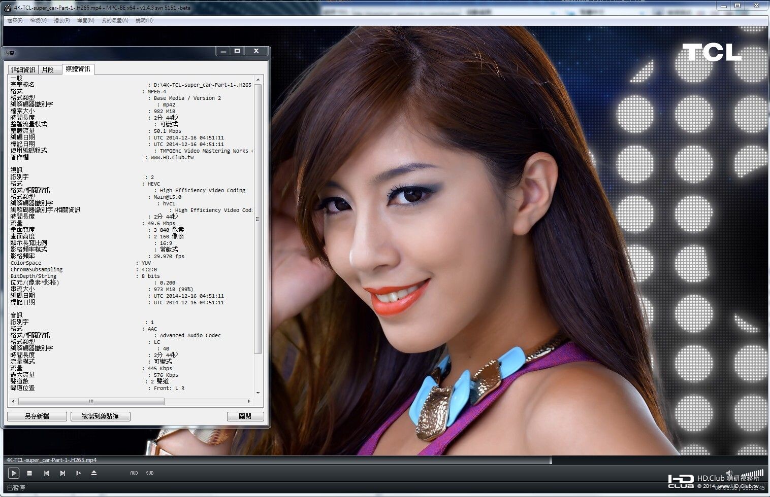Jump to the previous file
The width and height of the screenshot is (770, 497).
46,473
